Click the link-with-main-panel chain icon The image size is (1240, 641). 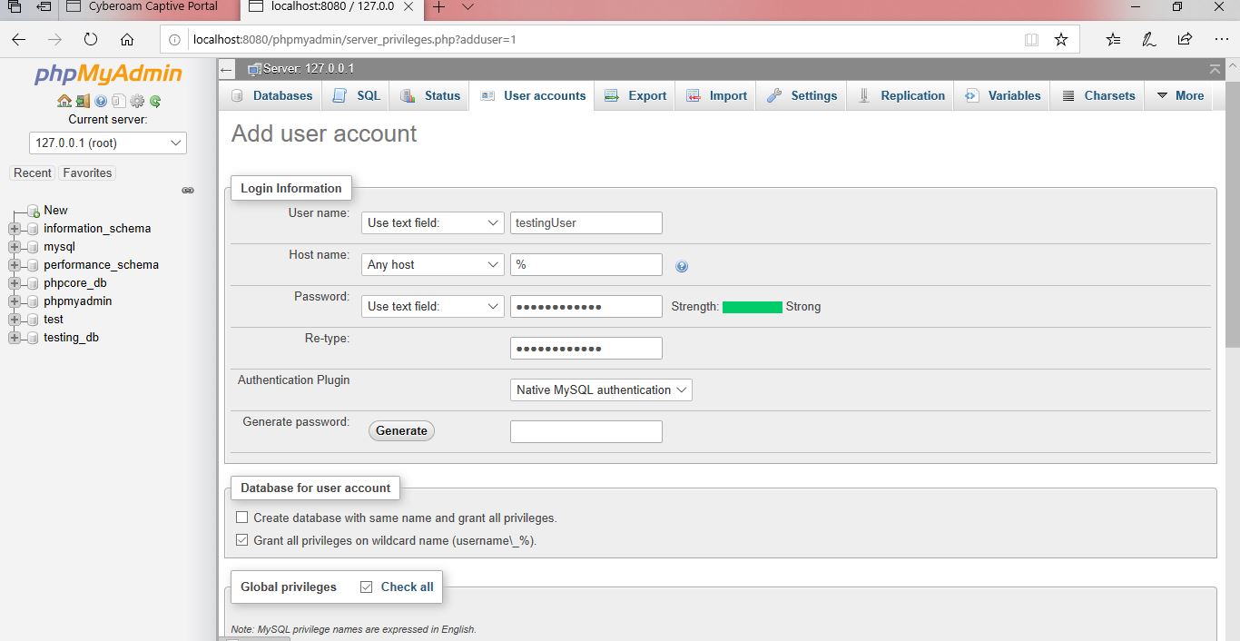pyautogui.click(x=188, y=191)
